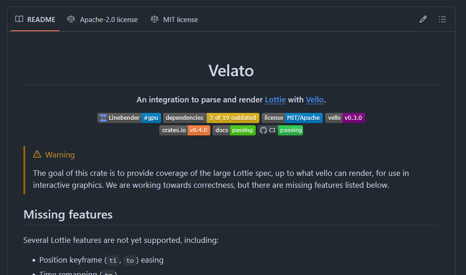The width and height of the screenshot is (466, 275).
Task: Open the dependencies 3 of 19 outdated badge
Action: pyautogui.click(x=211, y=118)
